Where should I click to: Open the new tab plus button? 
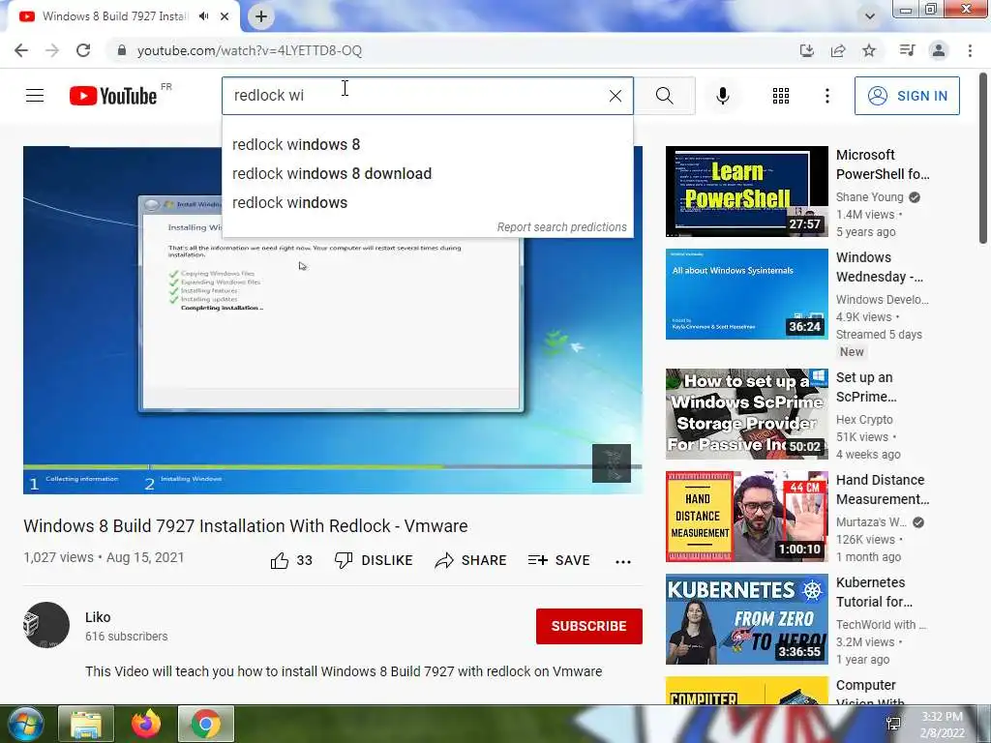[261, 16]
